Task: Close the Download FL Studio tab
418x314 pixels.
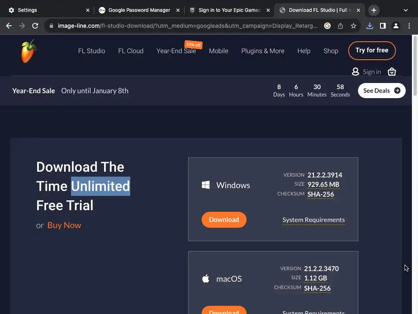Action: 358,10
